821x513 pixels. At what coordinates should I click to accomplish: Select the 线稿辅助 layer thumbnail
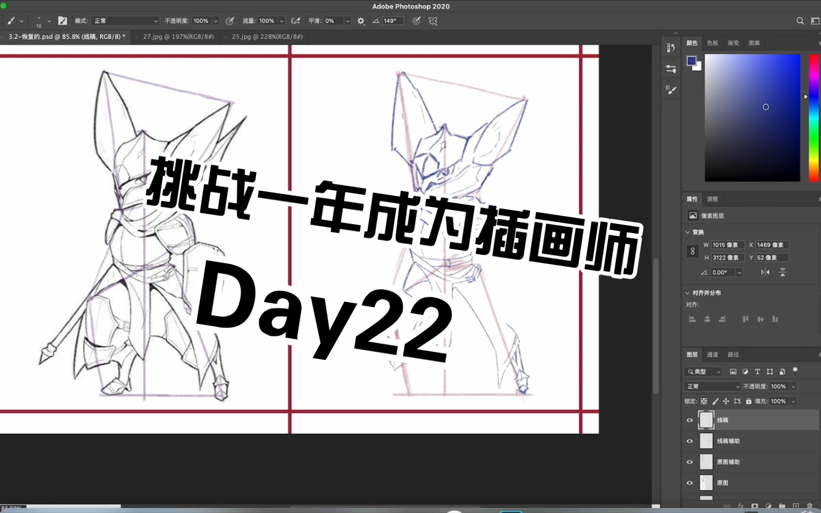(x=706, y=441)
